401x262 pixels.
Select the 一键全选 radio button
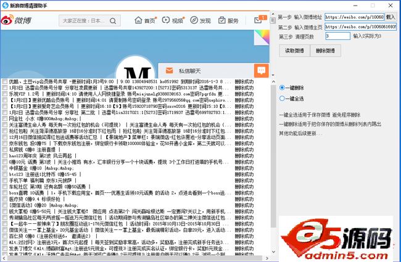(282, 99)
